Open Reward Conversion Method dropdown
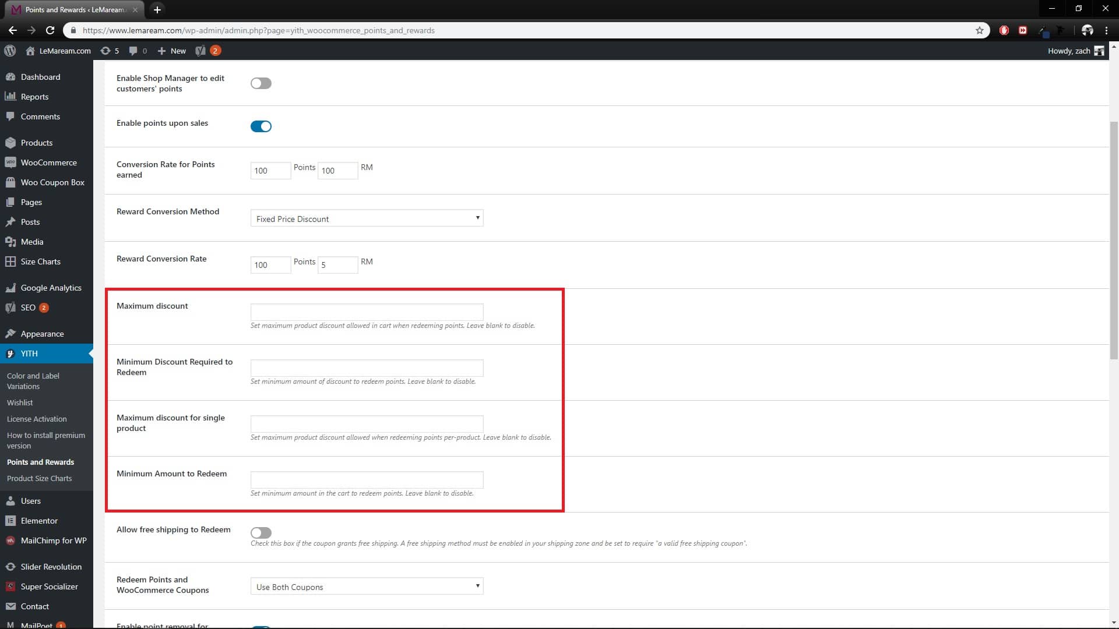 (x=367, y=218)
